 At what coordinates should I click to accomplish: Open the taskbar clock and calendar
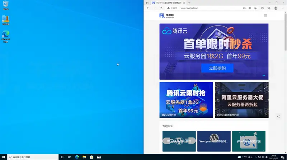[x=273, y=157]
